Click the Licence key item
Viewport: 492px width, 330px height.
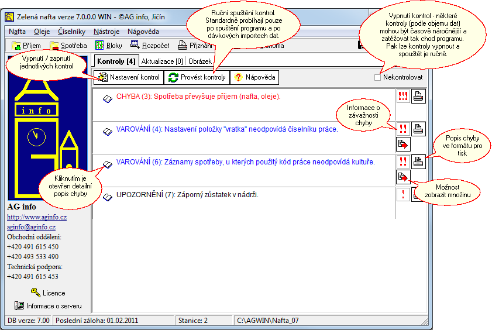click(x=48, y=293)
